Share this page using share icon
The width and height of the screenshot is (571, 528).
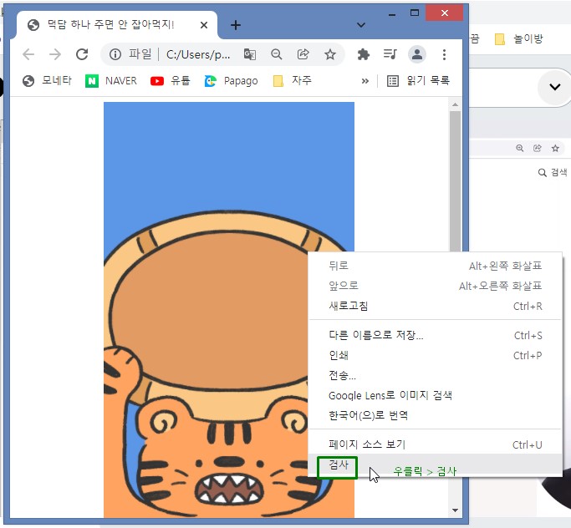click(x=303, y=54)
